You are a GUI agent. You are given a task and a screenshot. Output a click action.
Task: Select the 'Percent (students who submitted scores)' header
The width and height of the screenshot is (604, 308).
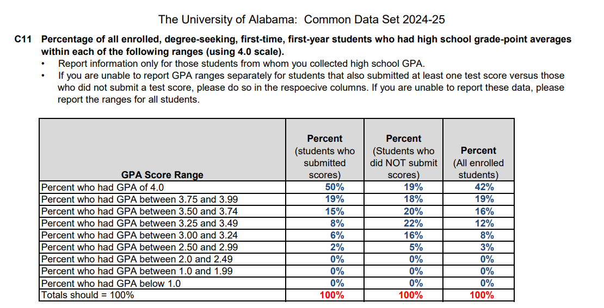(325, 157)
